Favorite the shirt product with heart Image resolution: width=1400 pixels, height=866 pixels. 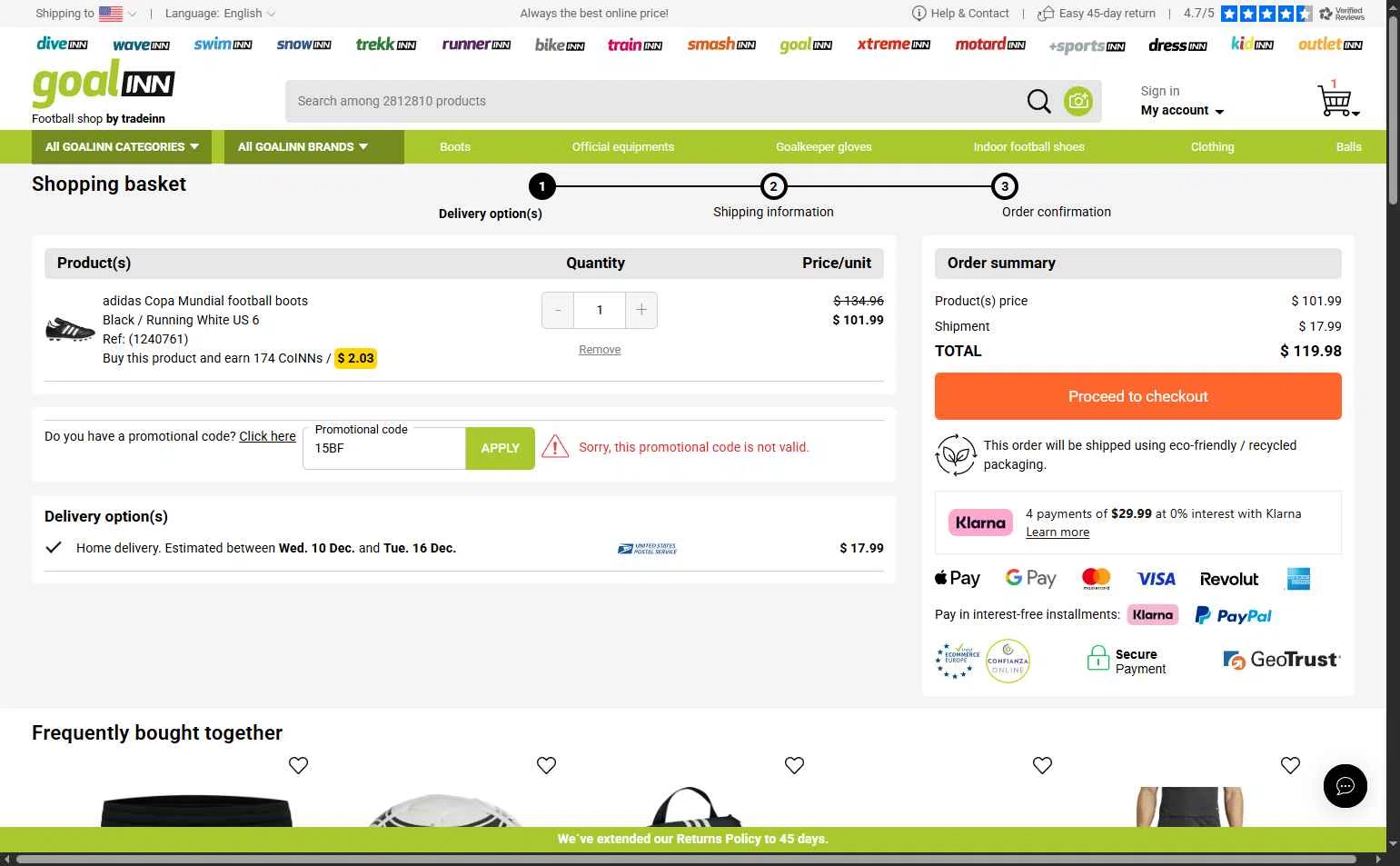1290,765
